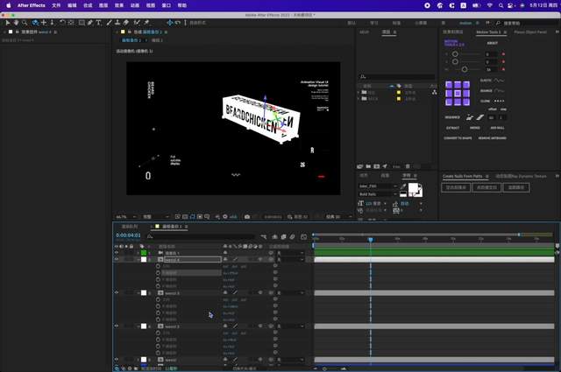The height and width of the screenshot is (372, 561).
Task: Select the Clone Stamp tool
Action: (x=117, y=23)
